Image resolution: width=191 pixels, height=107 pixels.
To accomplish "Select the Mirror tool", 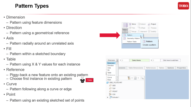I will (x=132, y=24).
